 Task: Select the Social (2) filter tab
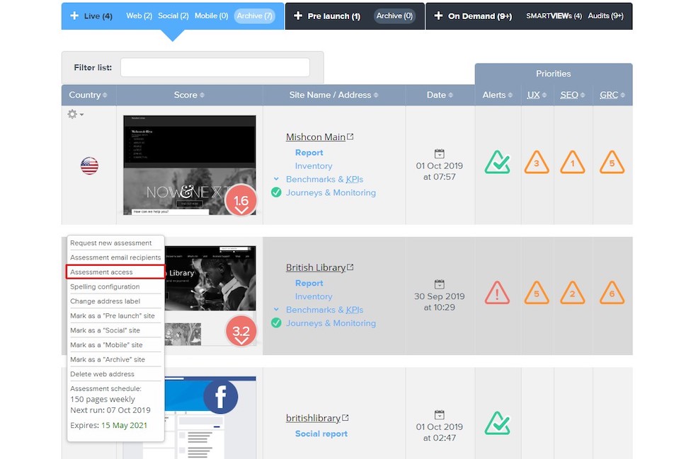(173, 16)
